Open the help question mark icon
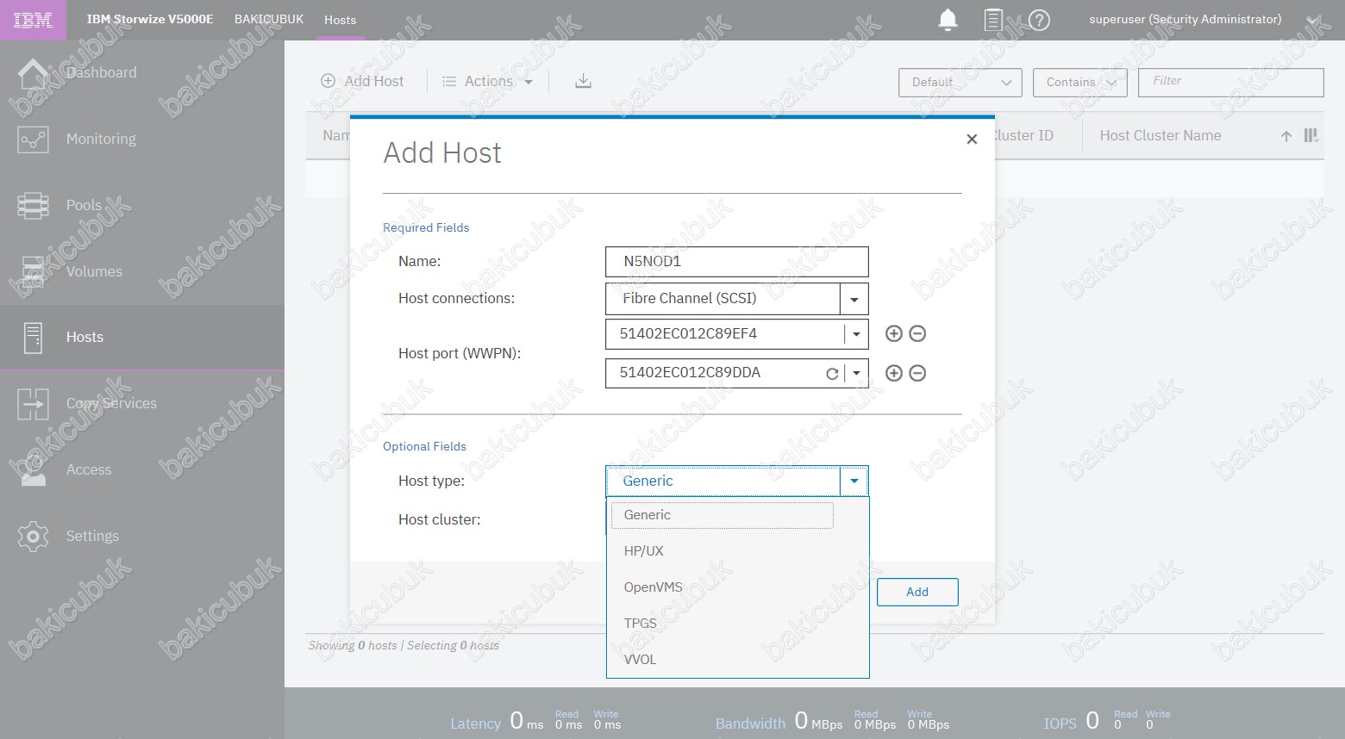 tap(1040, 20)
